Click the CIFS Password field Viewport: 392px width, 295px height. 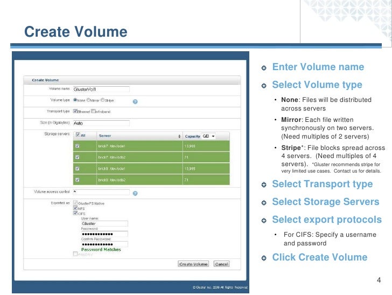tap(104, 234)
